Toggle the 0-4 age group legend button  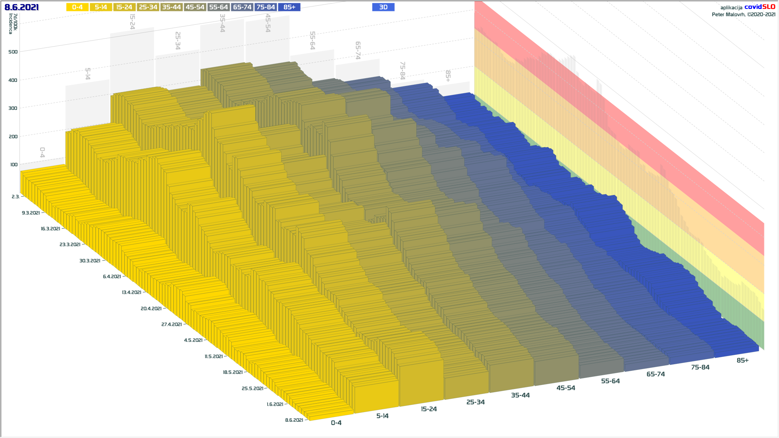77,7
